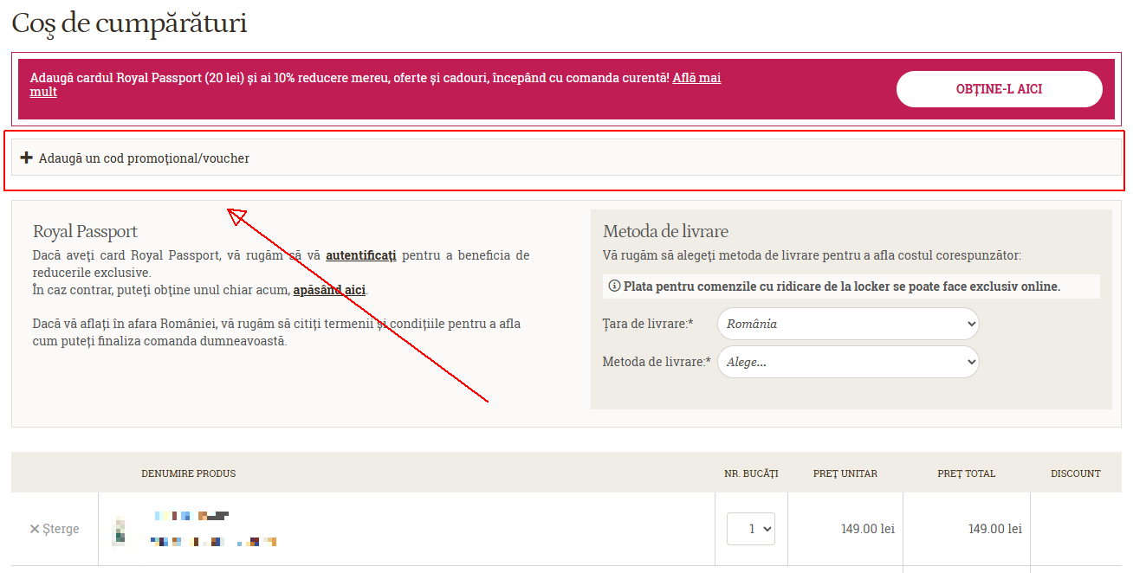Viewport: 1133px width, 573px height.
Task: Click the product thumbnail image
Action: click(x=120, y=531)
